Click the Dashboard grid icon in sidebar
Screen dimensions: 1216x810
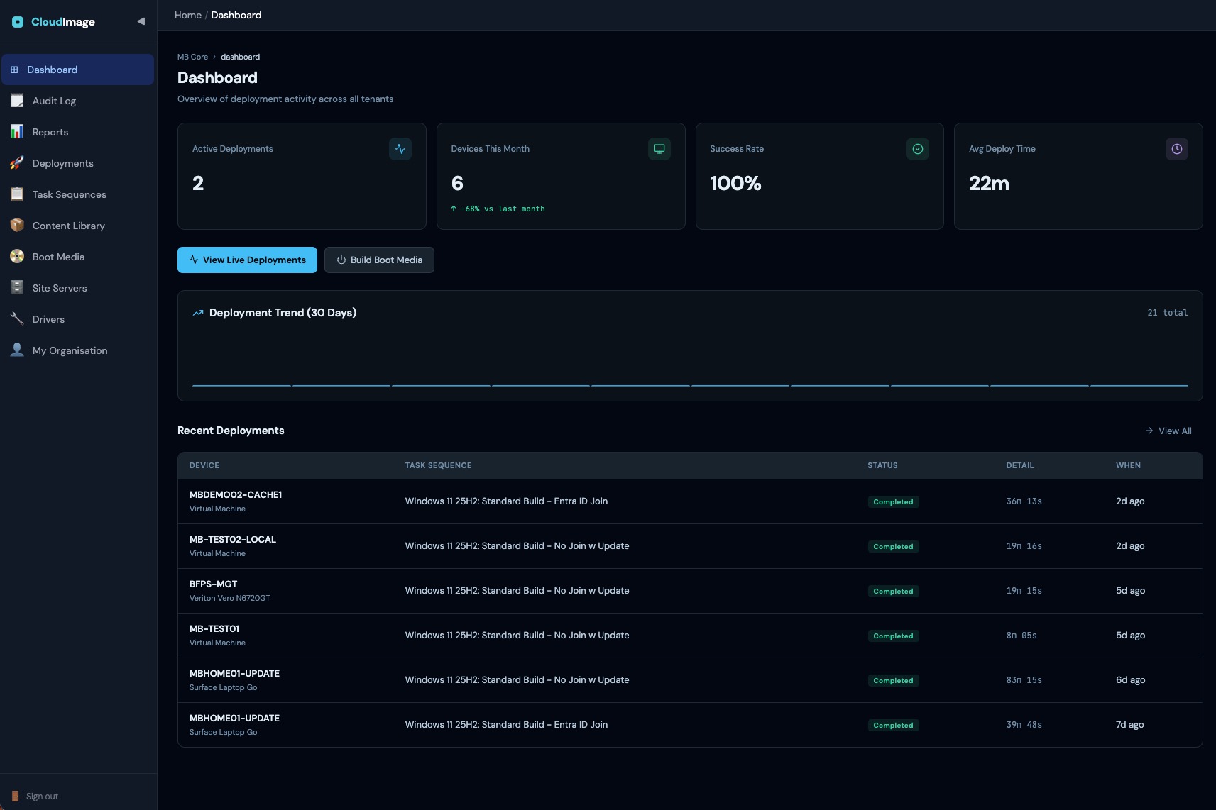14,70
